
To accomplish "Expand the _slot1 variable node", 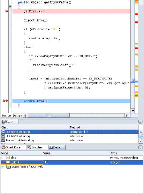I will pyautogui.click(x=3, y=162).
